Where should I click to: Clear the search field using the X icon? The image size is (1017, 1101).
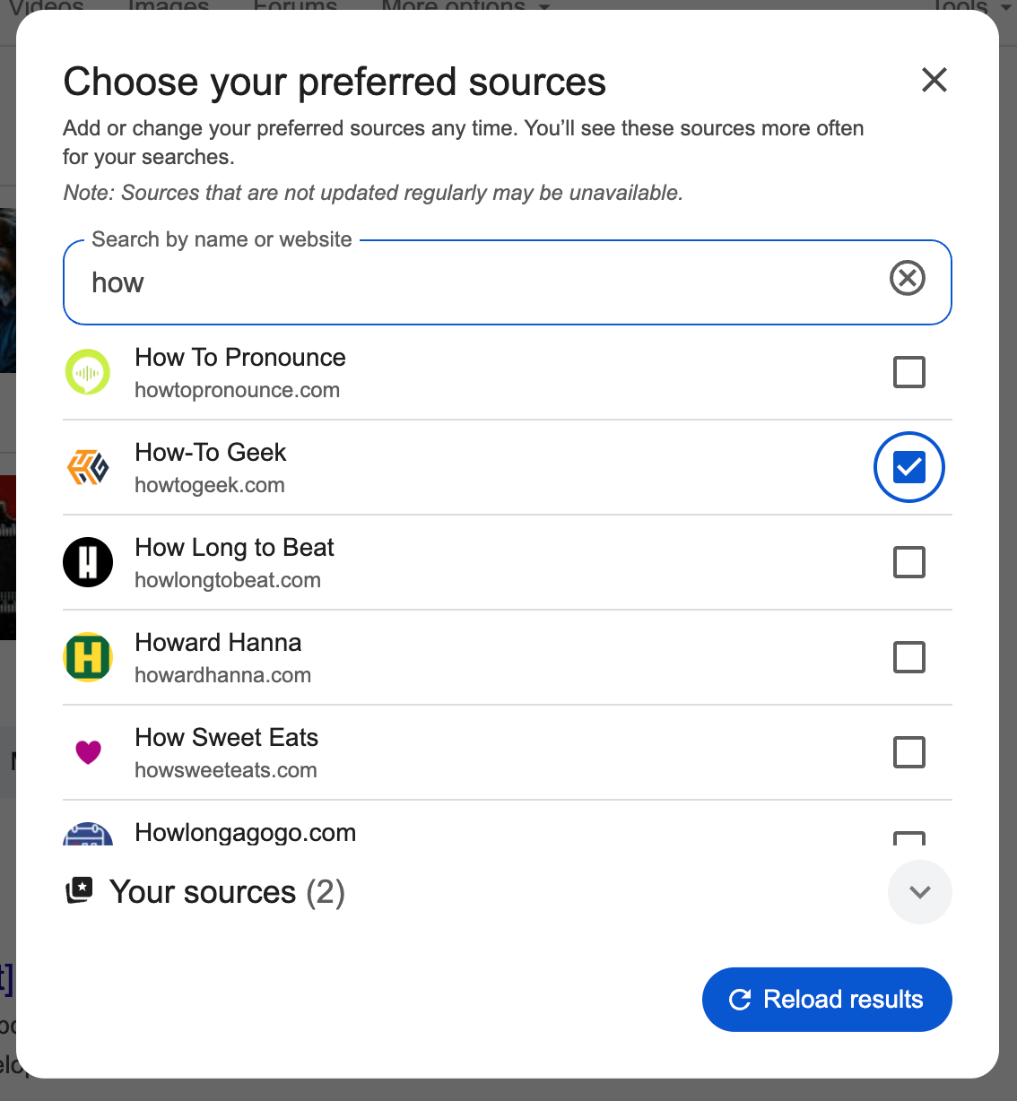click(908, 279)
